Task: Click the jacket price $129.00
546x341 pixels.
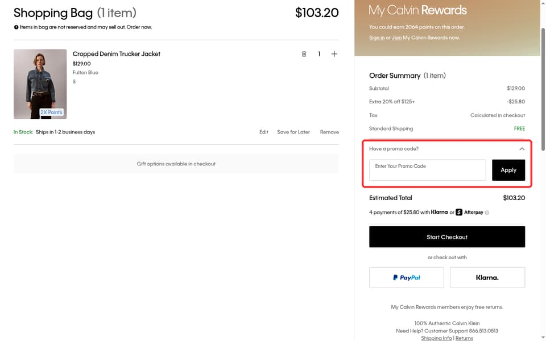Action: pos(81,64)
